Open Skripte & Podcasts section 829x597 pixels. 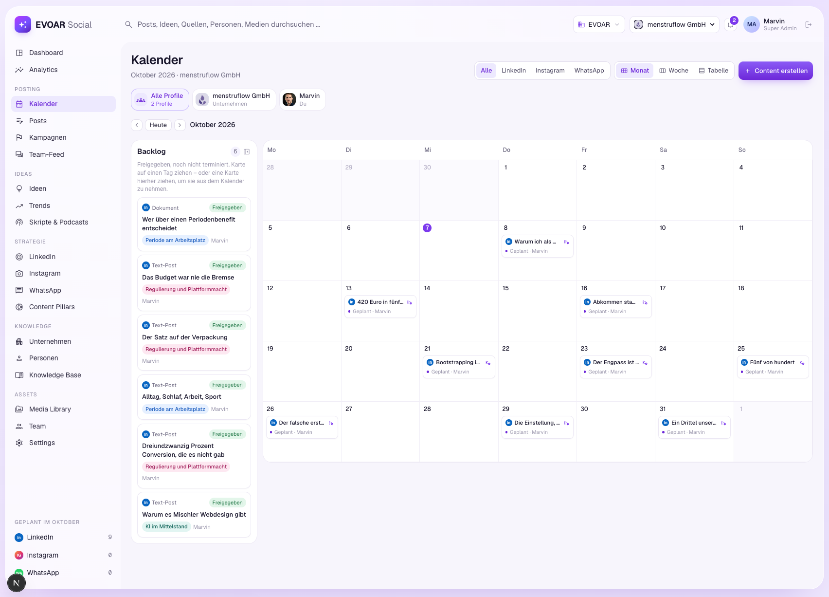[x=63, y=222]
